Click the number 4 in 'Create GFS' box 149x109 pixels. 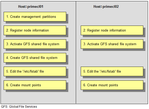click(x=7, y=58)
